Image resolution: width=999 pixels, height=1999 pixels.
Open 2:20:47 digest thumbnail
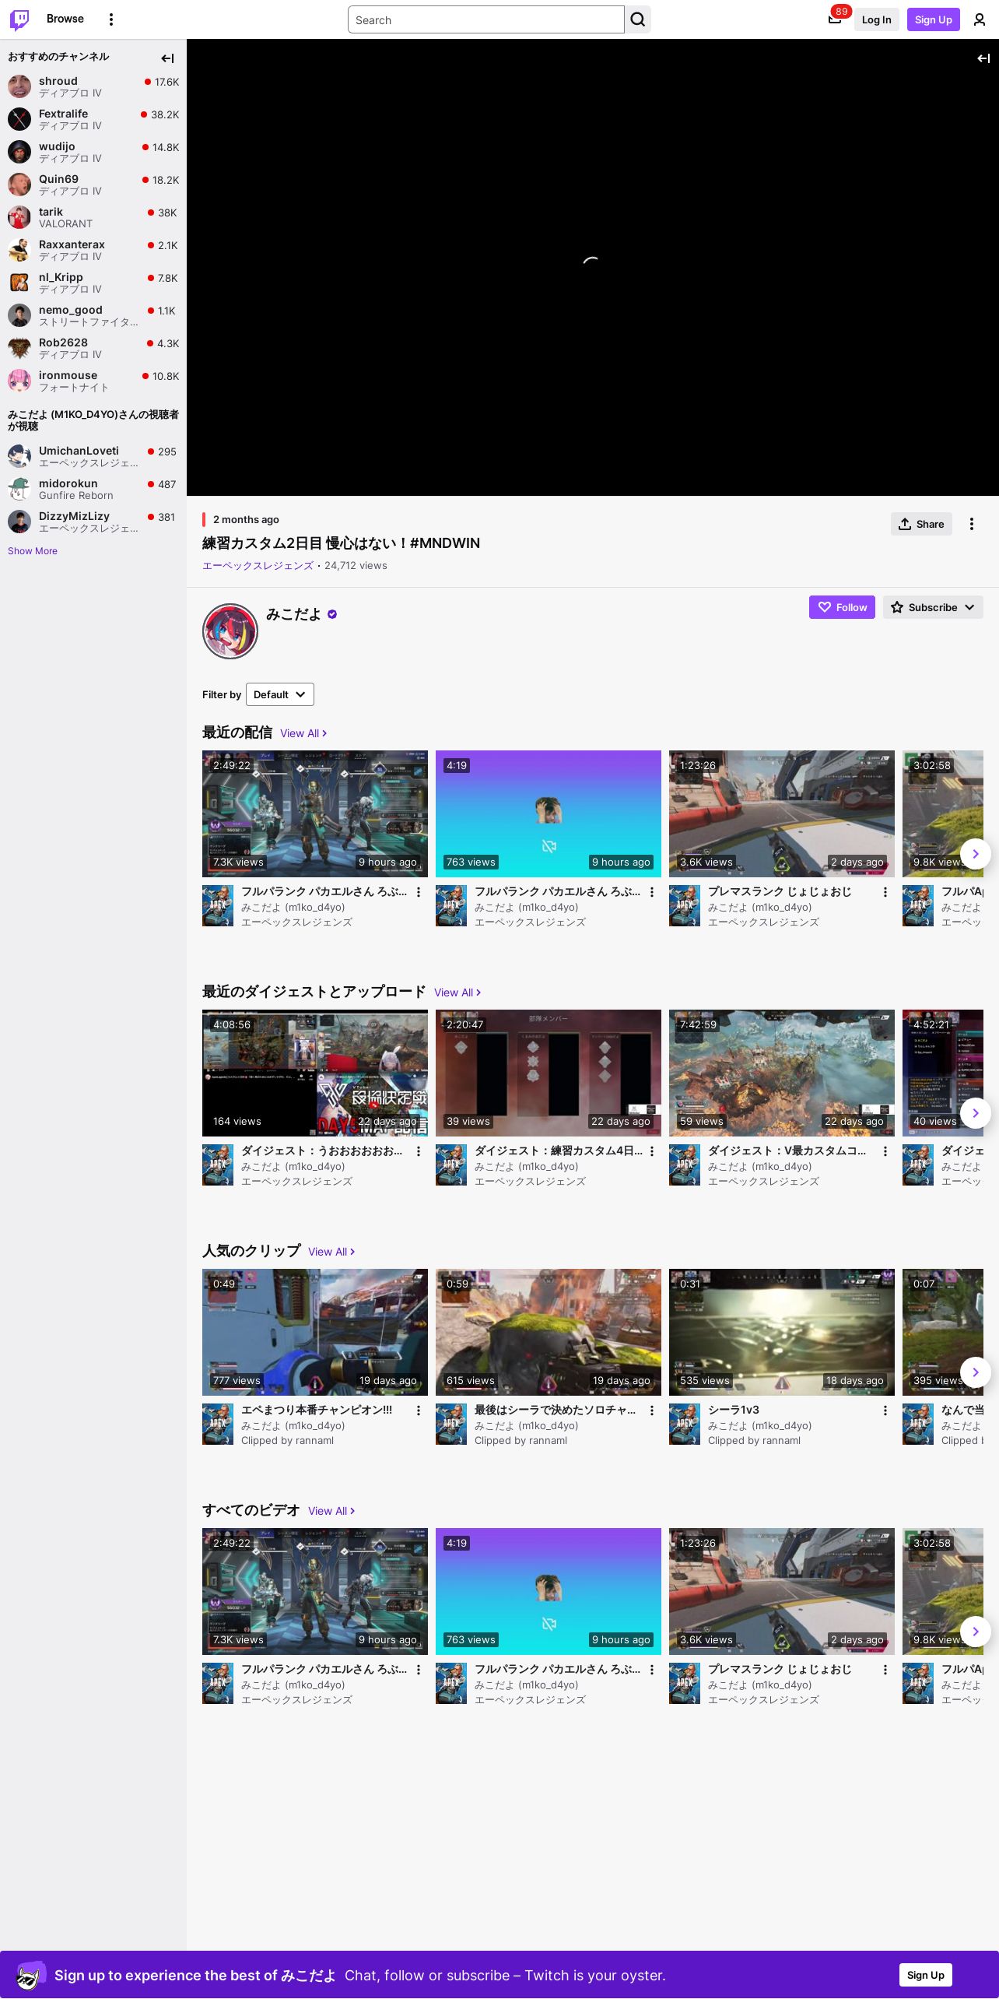549,1073
